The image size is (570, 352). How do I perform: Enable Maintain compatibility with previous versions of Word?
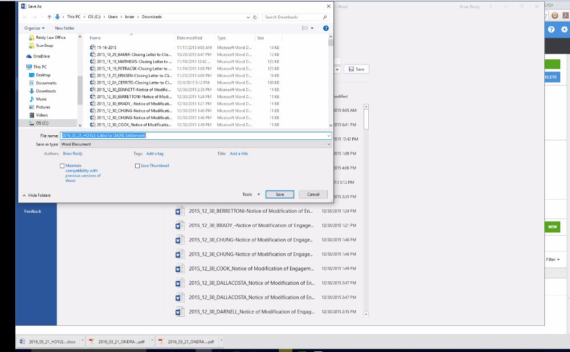point(62,165)
